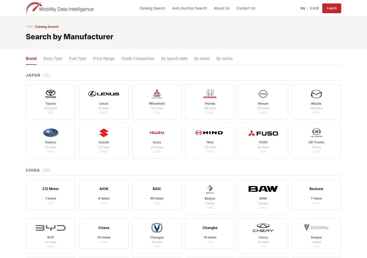This screenshot has height=258, width=367.
Task: Open the Deepal logo
Action: pyautogui.click(x=316, y=228)
